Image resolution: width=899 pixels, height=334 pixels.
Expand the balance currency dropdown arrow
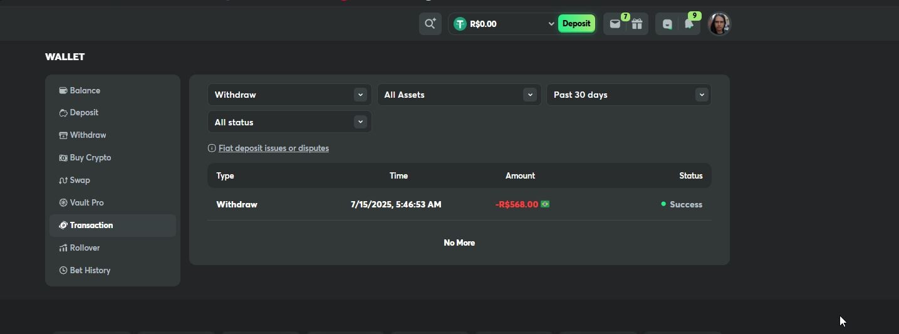click(551, 24)
